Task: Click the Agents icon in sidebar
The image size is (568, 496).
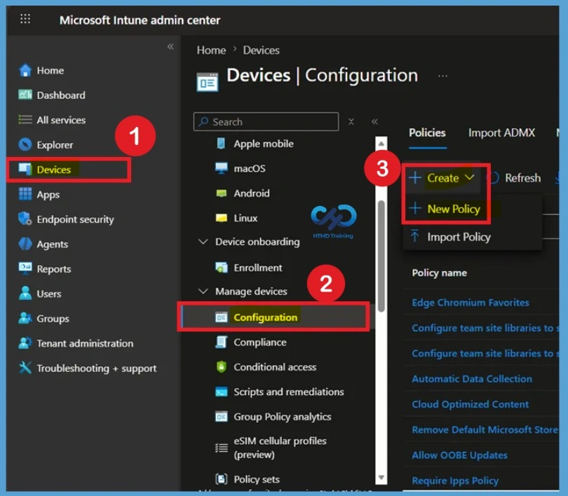Action: click(x=25, y=244)
